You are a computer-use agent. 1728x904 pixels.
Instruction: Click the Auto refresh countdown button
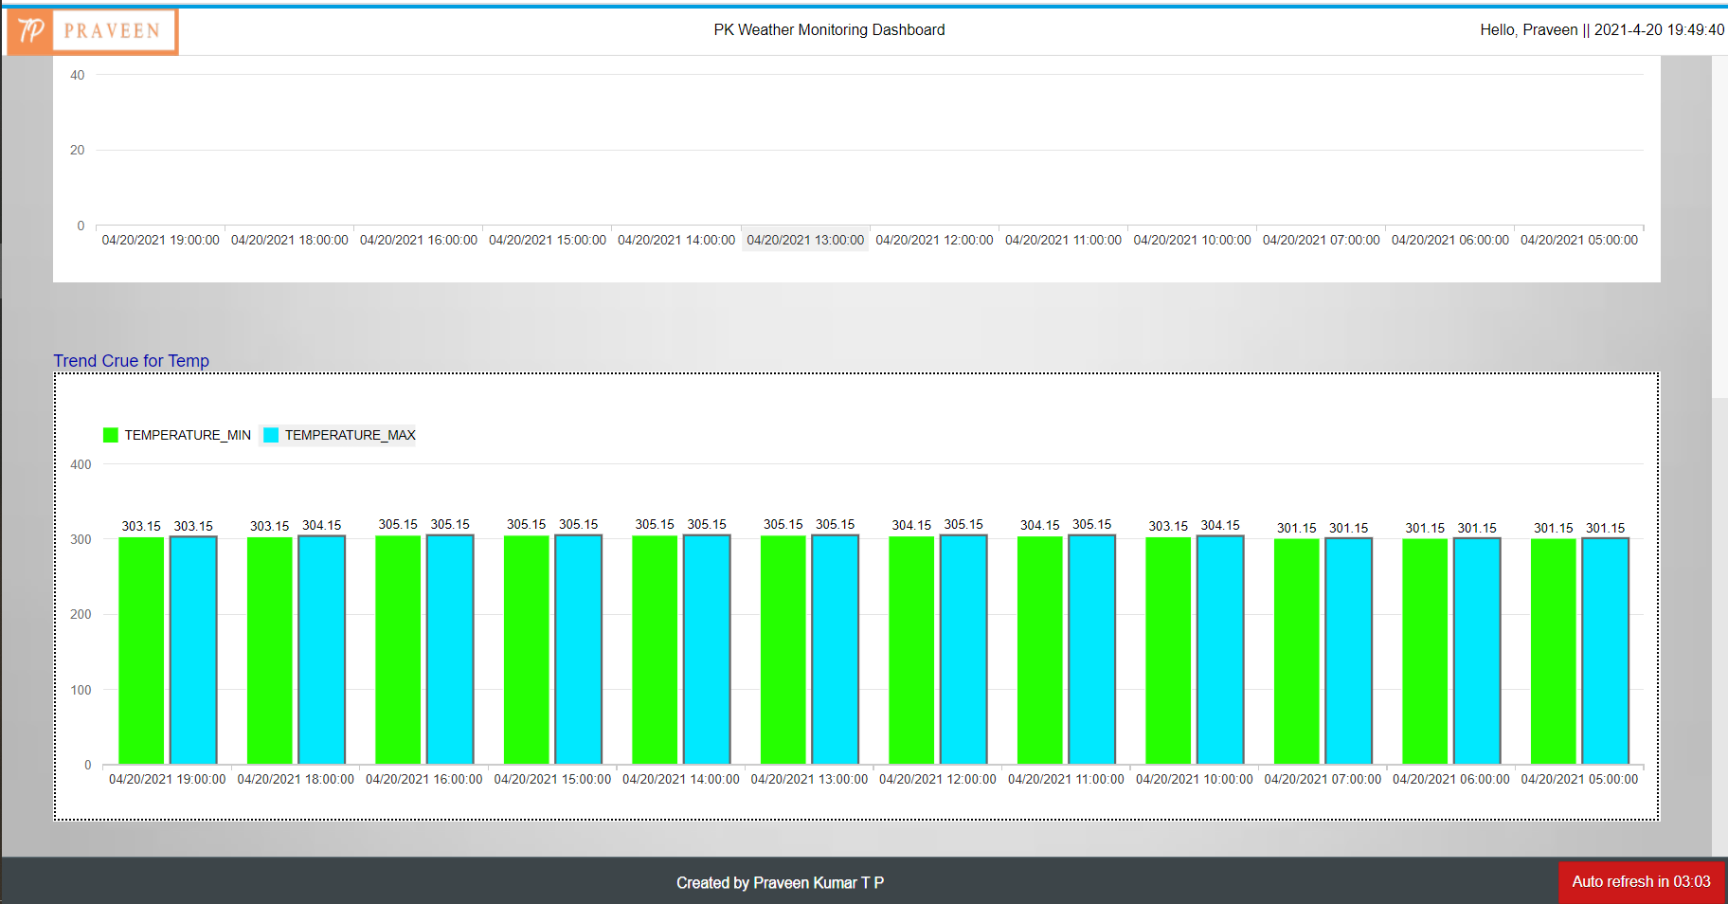[1641, 882]
